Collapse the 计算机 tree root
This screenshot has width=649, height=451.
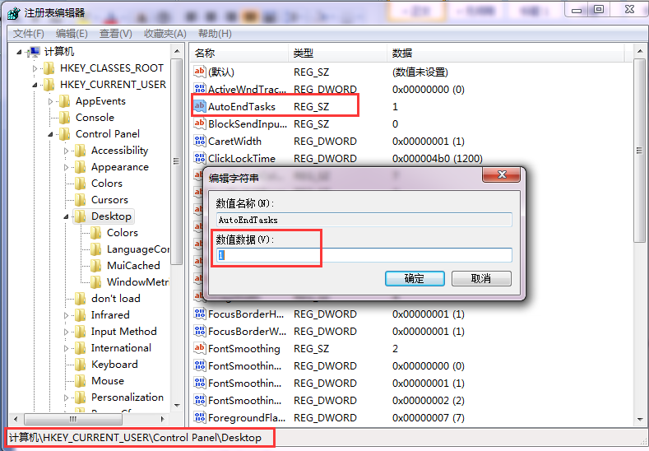[19, 52]
